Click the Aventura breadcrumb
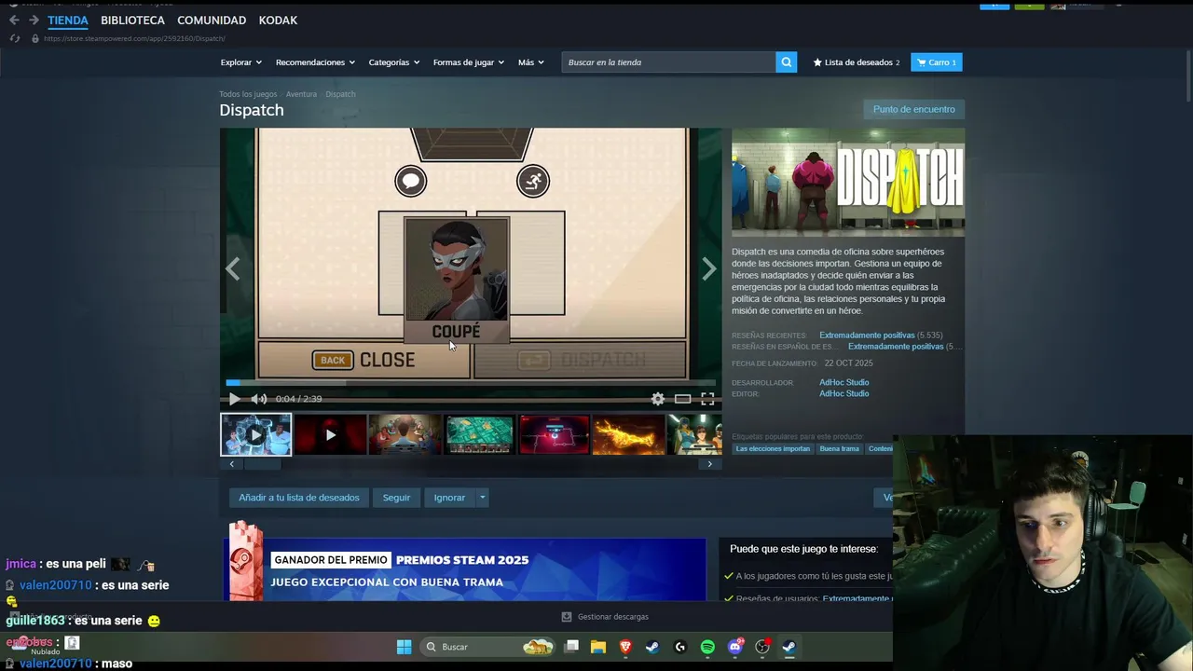 pyautogui.click(x=301, y=94)
